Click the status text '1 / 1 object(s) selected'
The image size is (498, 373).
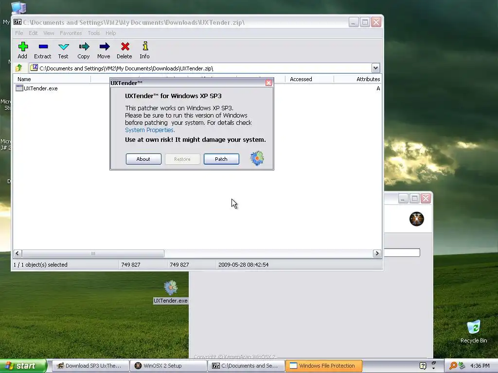pyautogui.click(x=40, y=265)
